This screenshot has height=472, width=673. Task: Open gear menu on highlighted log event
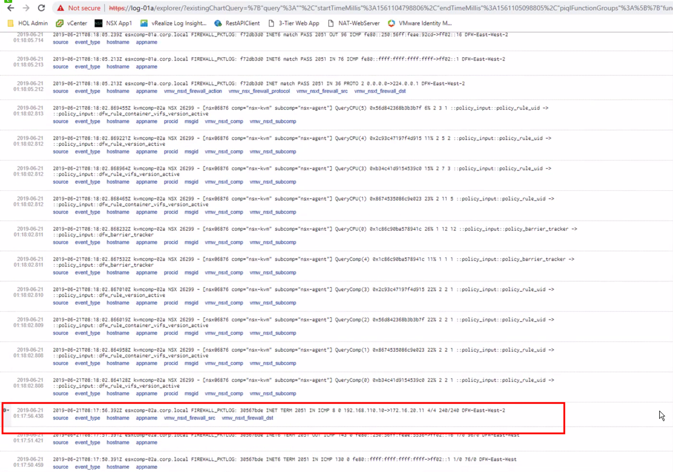tap(6, 410)
